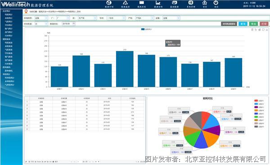The width and height of the screenshot is (270, 165).
Task: Select the second child item under the first sidebar group
Action: [9, 18]
